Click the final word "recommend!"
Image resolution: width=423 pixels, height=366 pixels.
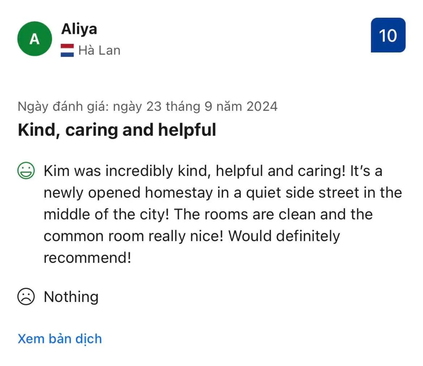click(x=87, y=258)
